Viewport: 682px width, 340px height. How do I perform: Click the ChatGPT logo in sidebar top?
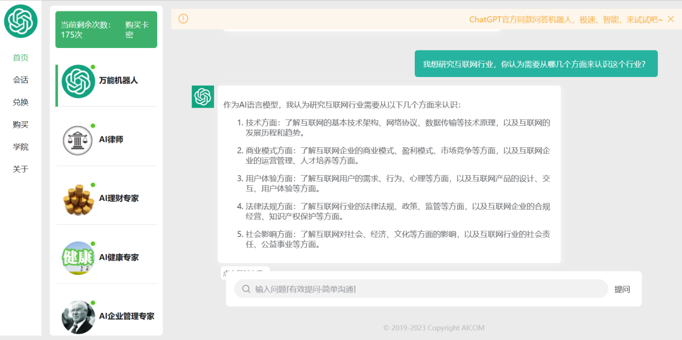[21, 21]
